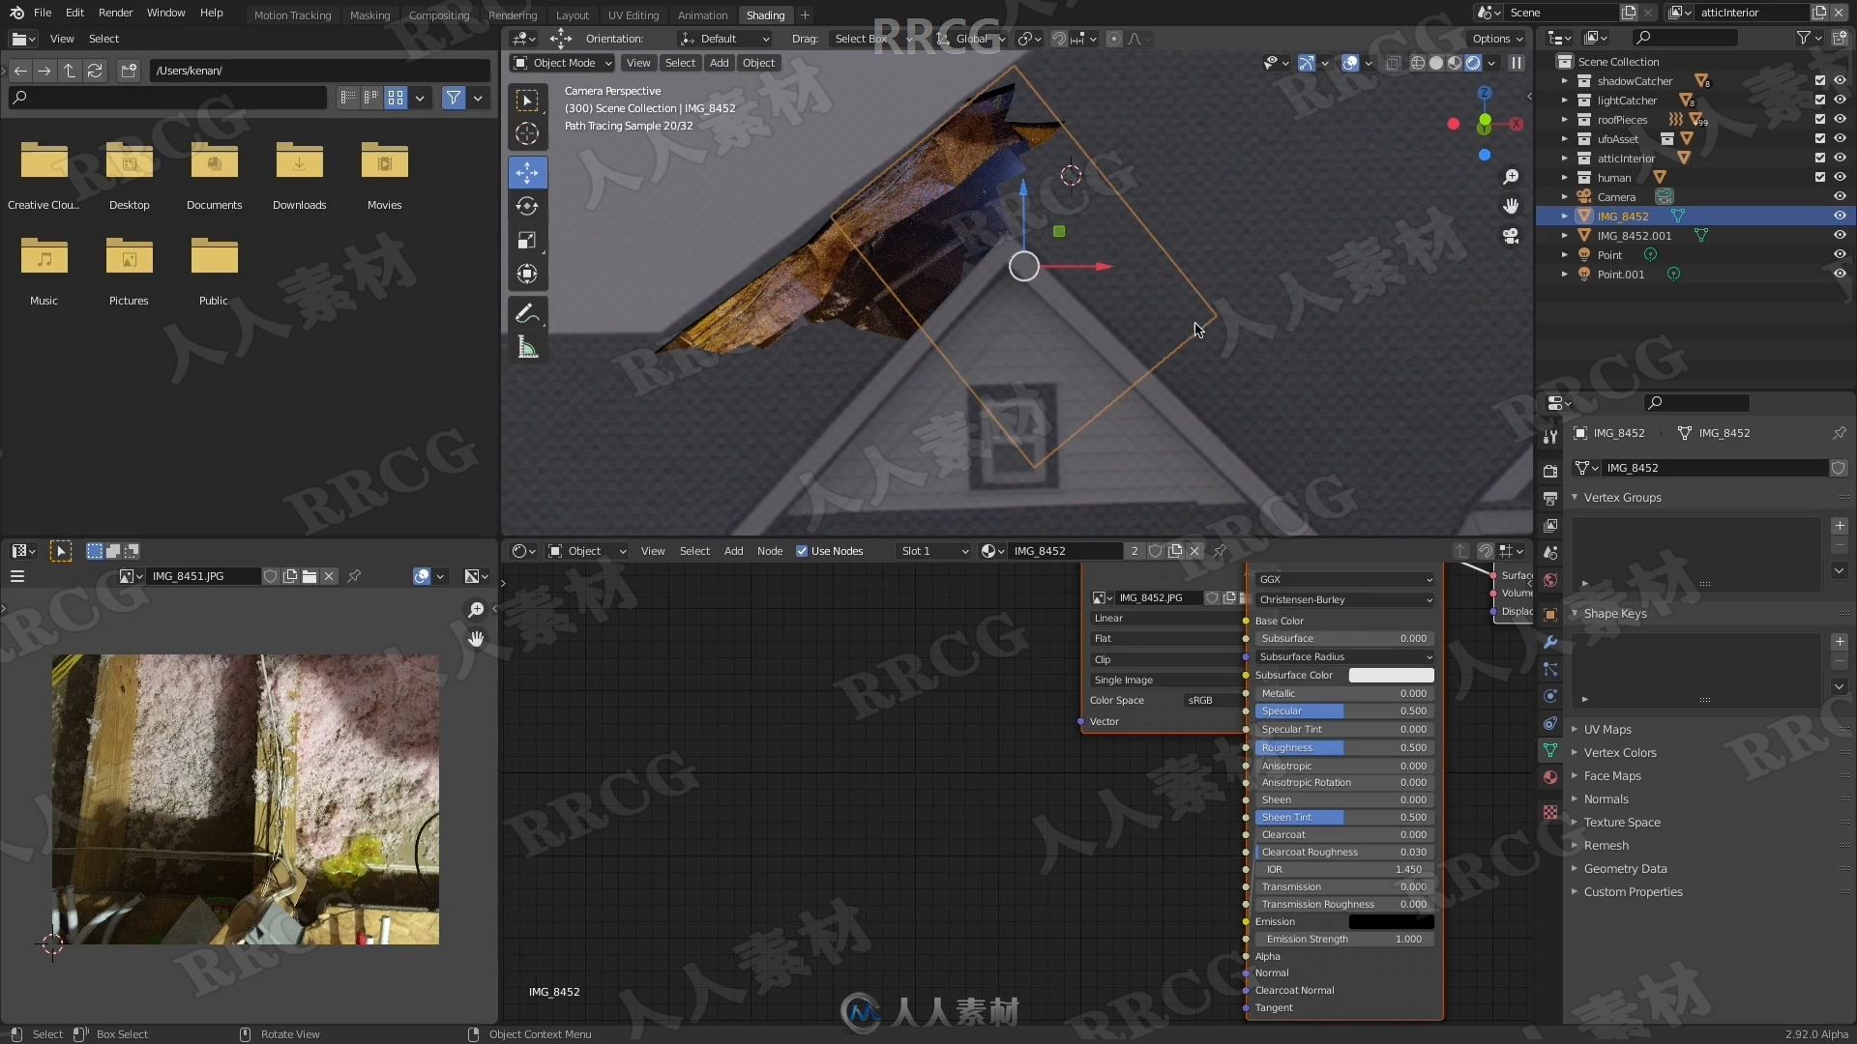This screenshot has height=1044, width=1857.
Task: Open the Pictures folder
Action: click(x=129, y=271)
